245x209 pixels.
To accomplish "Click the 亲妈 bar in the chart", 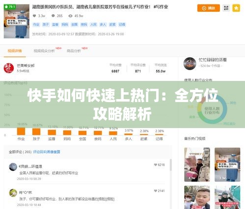I will coord(98,133).
